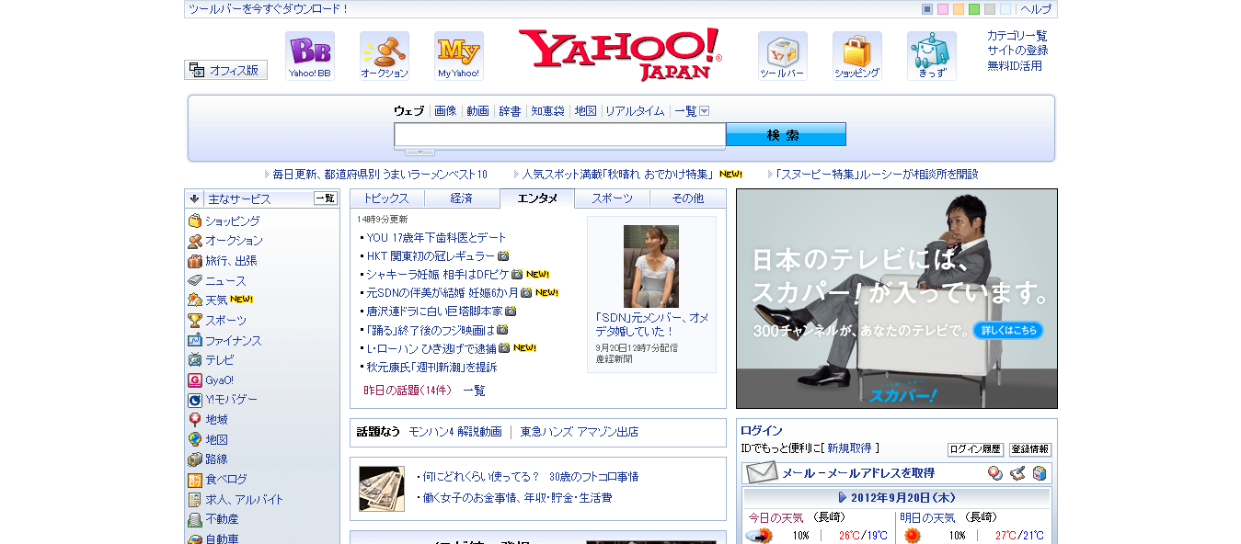
Task: Switch to the 経済 tab
Action: 462,198
